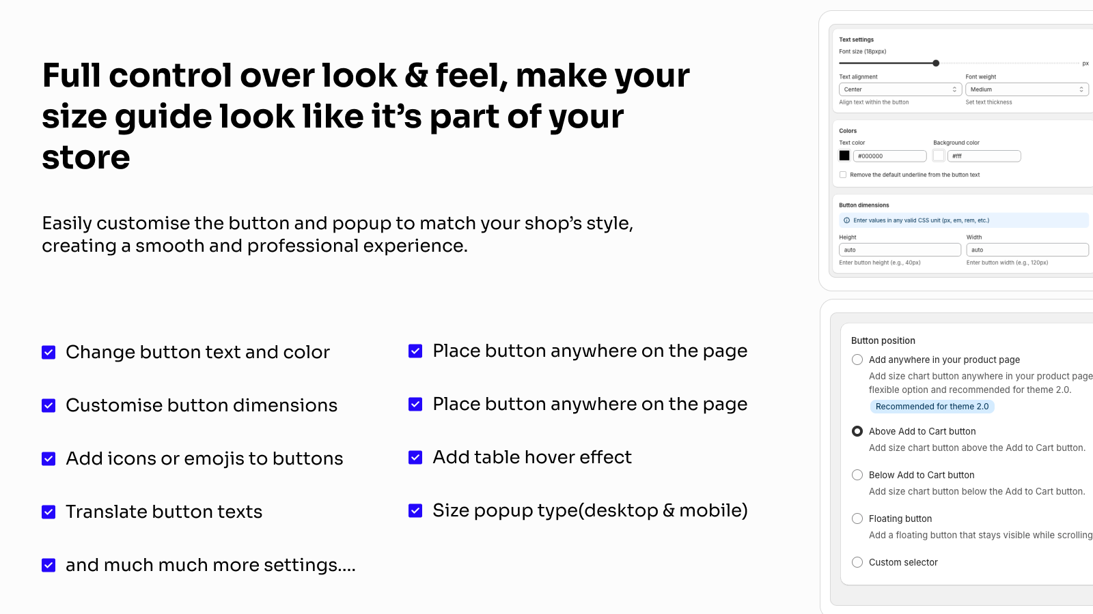Click the checkmark icon beside Size popup type
This screenshot has width=1093, height=614.
(x=415, y=511)
